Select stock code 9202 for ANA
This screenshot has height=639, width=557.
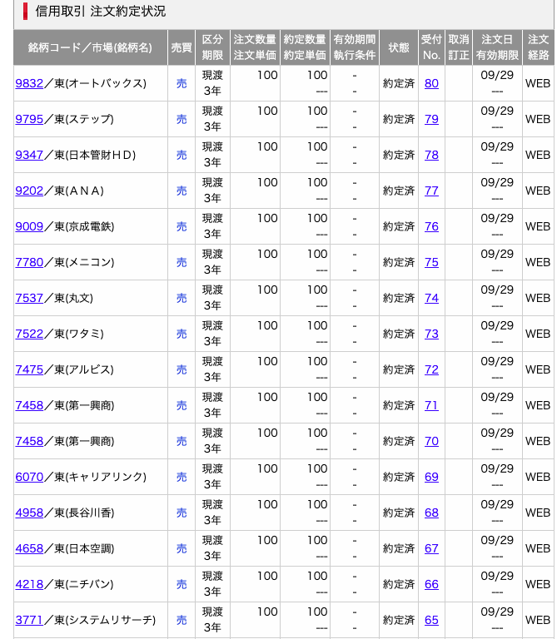(29, 191)
